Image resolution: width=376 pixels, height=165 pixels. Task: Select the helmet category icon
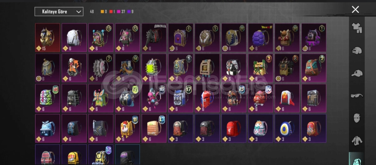coord(357,50)
